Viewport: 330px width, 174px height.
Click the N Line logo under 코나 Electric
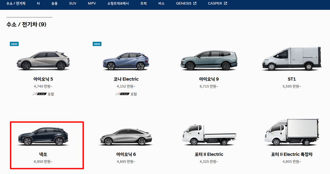tap(122, 94)
